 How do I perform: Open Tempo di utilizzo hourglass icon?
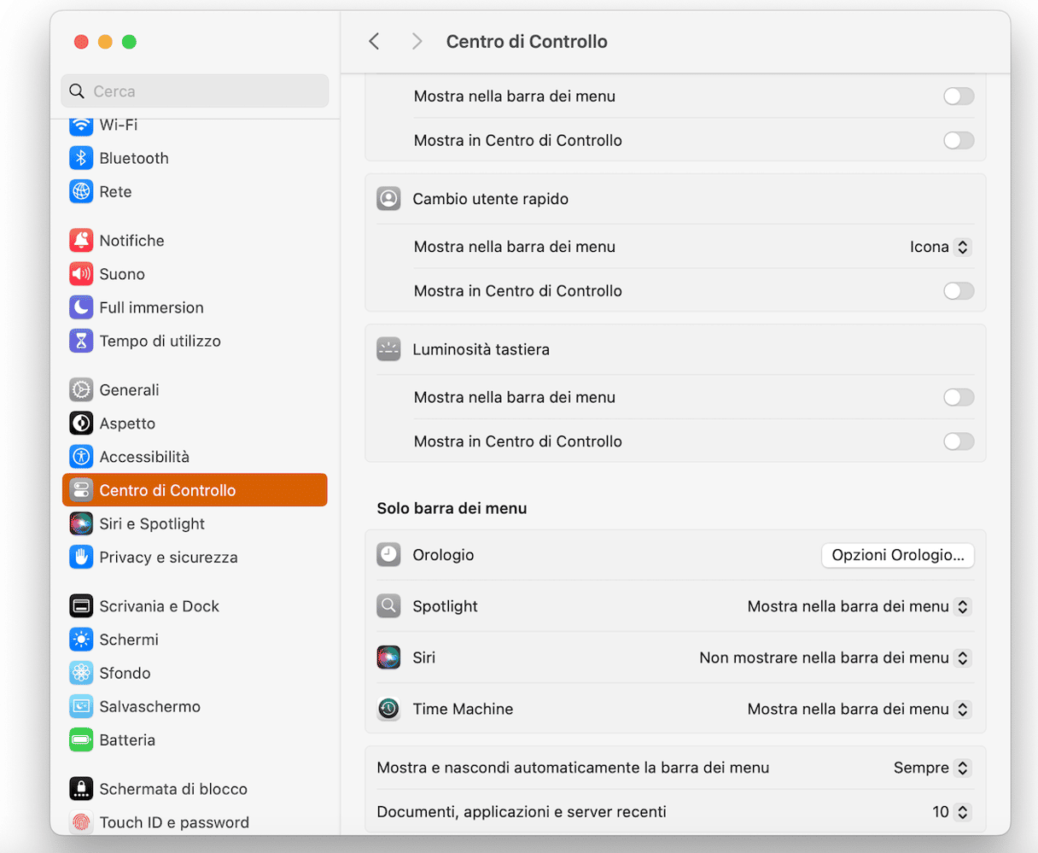pyautogui.click(x=81, y=341)
